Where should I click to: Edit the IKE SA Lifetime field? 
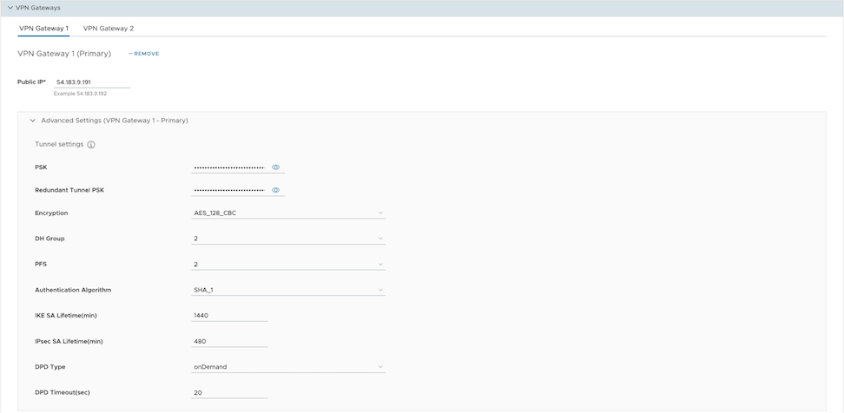[x=229, y=316]
